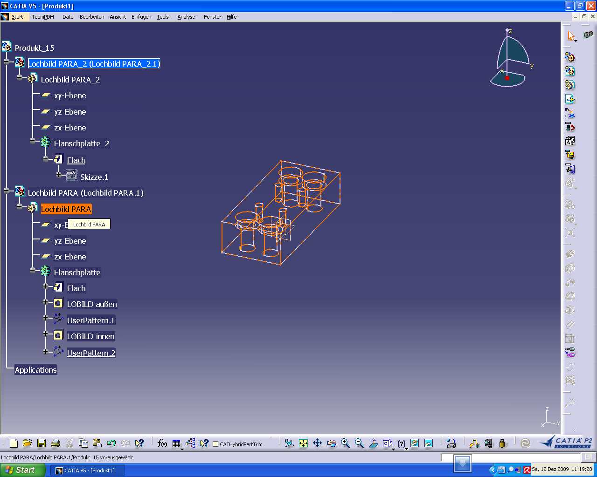The height and width of the screenshot is (477, 597).
Task: Click the Update spiral icon
Action: tap(525, 443)
